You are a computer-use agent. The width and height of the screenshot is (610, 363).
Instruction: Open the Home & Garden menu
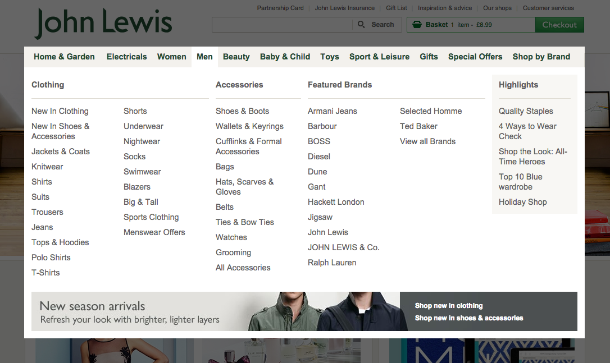[x=64, y=57]
